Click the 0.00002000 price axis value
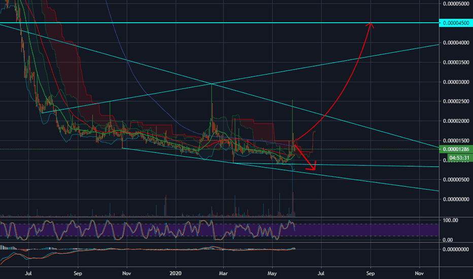The width and height of the screenshot is (473, 279). (456, 121)
